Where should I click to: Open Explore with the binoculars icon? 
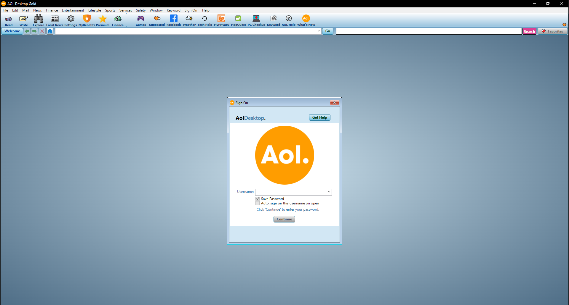tap(38, 20)
